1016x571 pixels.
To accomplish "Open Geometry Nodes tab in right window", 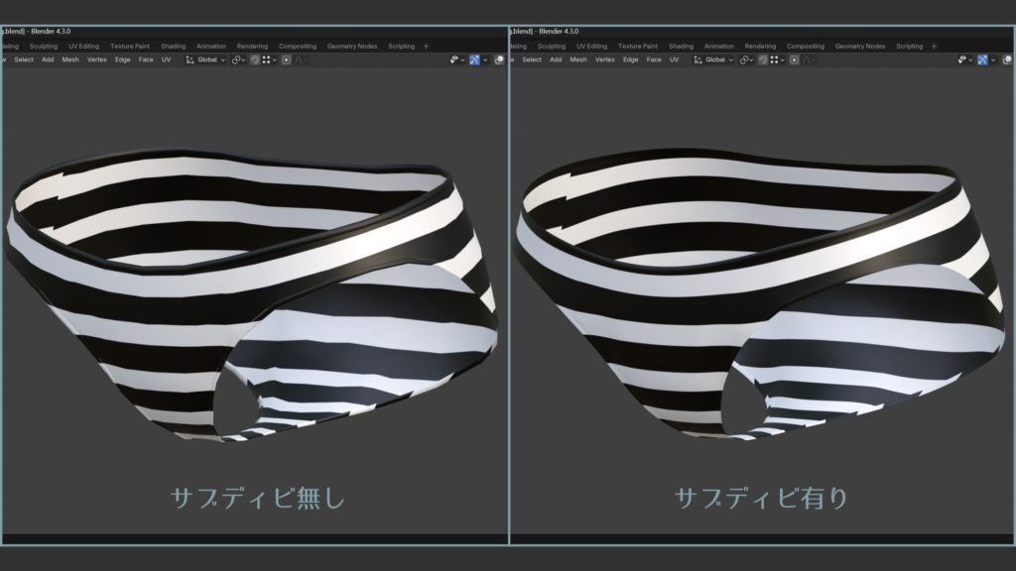I will (860, 46).
